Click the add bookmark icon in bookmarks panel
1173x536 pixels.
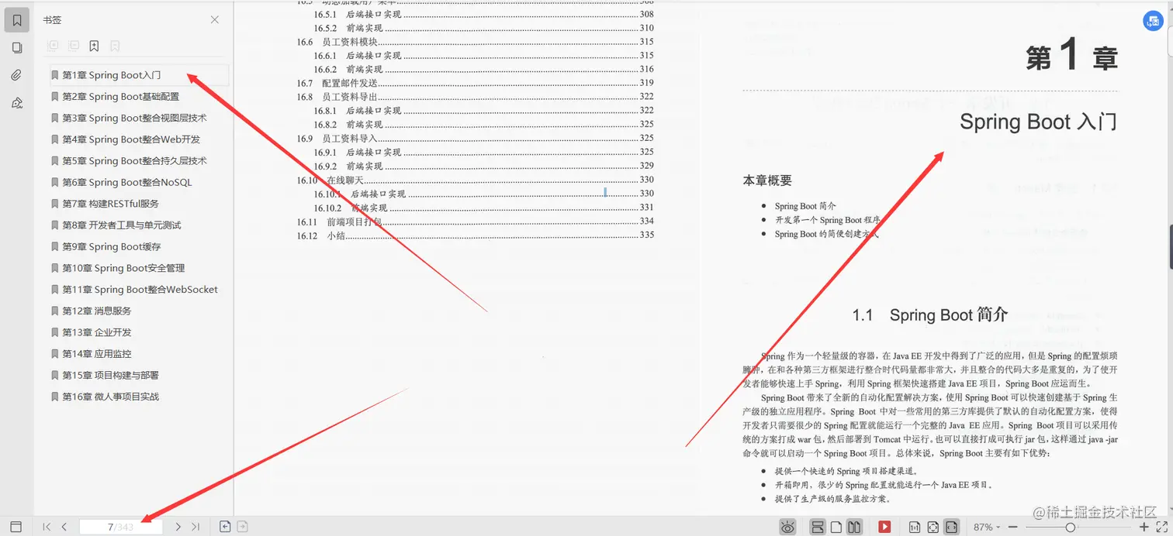tap(94, 46)
